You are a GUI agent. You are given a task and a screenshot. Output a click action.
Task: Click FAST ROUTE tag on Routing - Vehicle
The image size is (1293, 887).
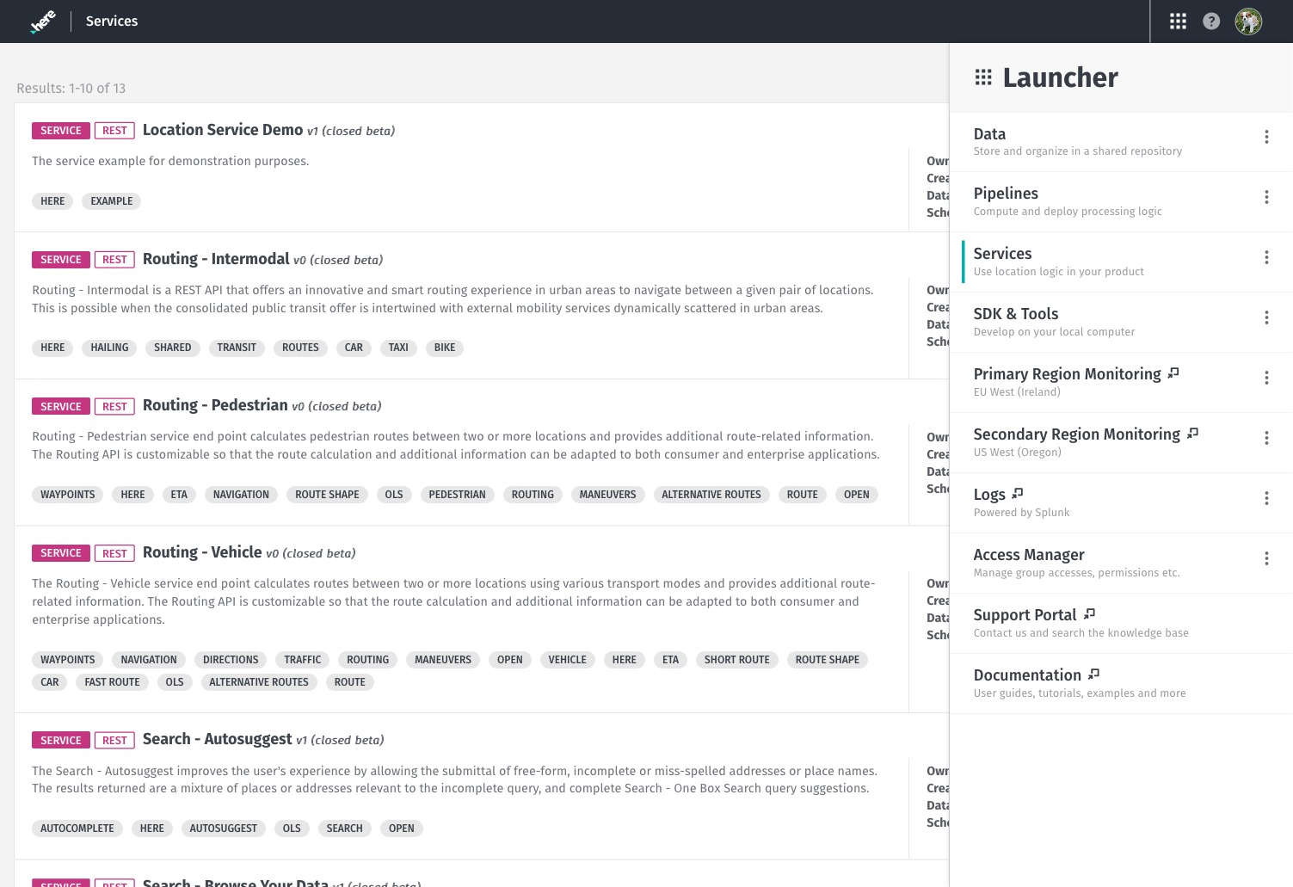[112, 682]
